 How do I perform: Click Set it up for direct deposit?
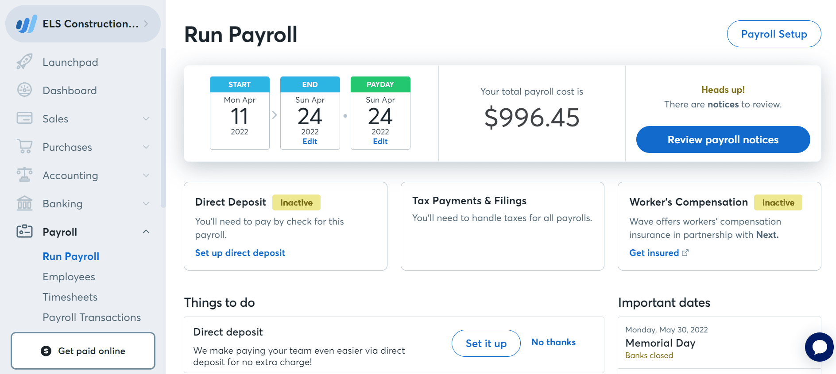click(486, 343)
